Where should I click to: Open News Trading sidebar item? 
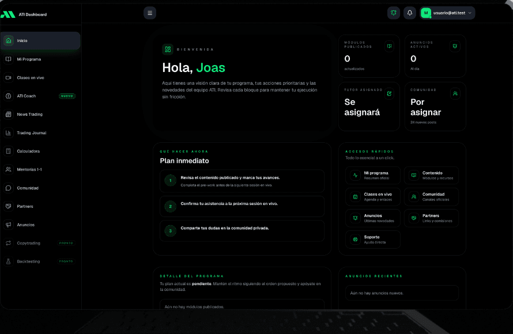pos(40,115)
